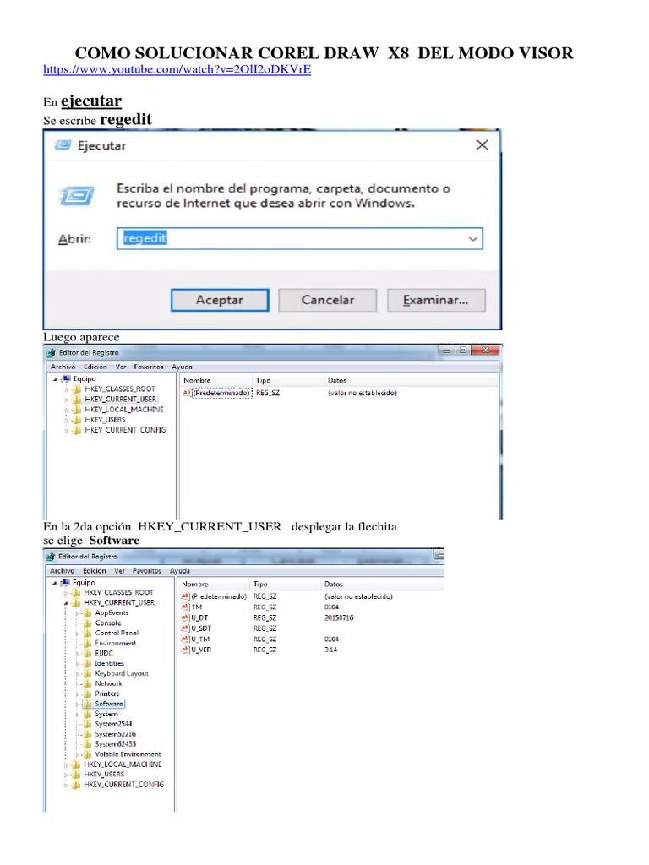Select (Predeterminado) value in upper Registry Editor
The image size is (649, 865).
pos(221,394)
